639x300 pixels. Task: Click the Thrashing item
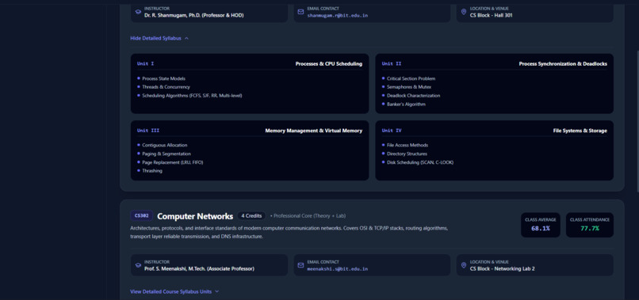point(152,171)
